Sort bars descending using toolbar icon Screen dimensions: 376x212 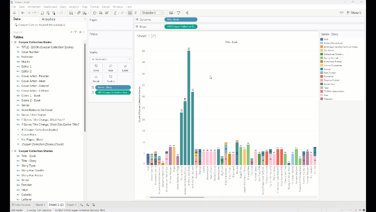pyautogui.click(x=107, y=13)
